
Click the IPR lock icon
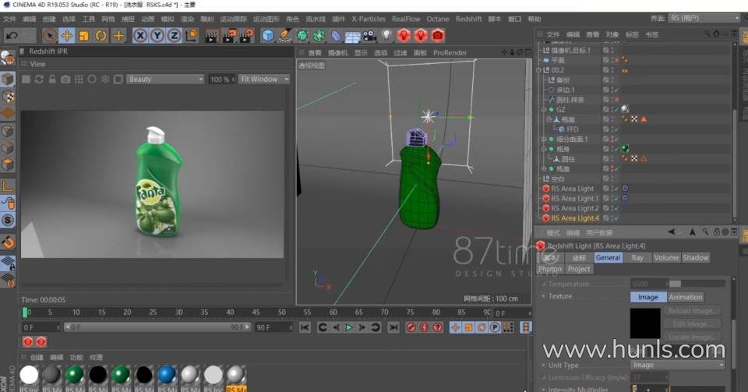(52, 79)
